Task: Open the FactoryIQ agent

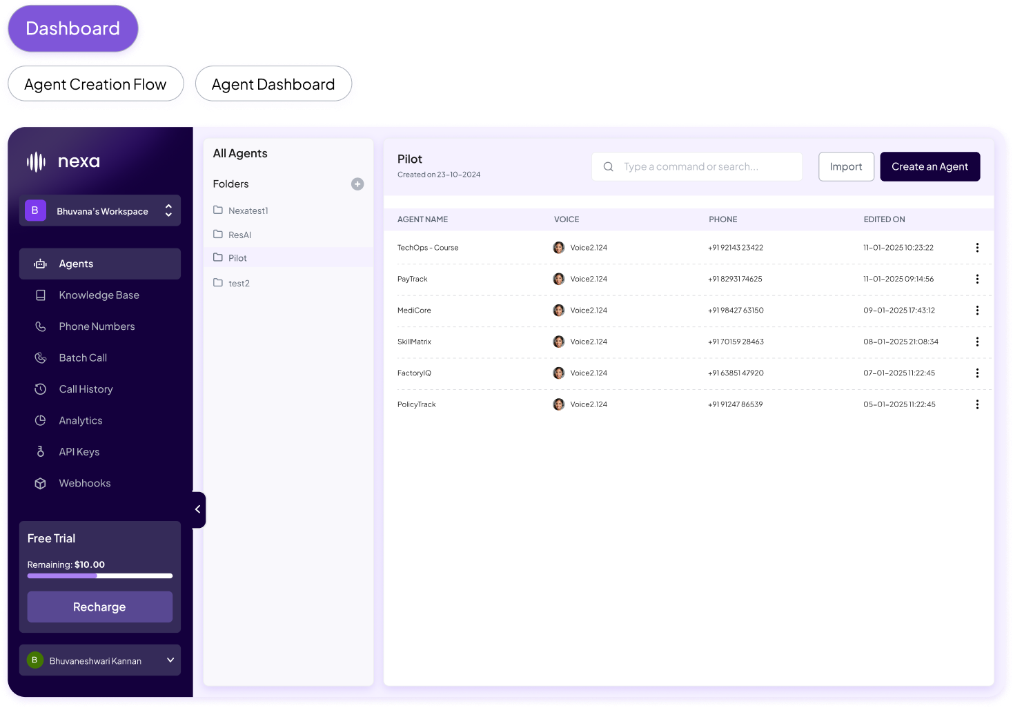Action: (414, 373)
